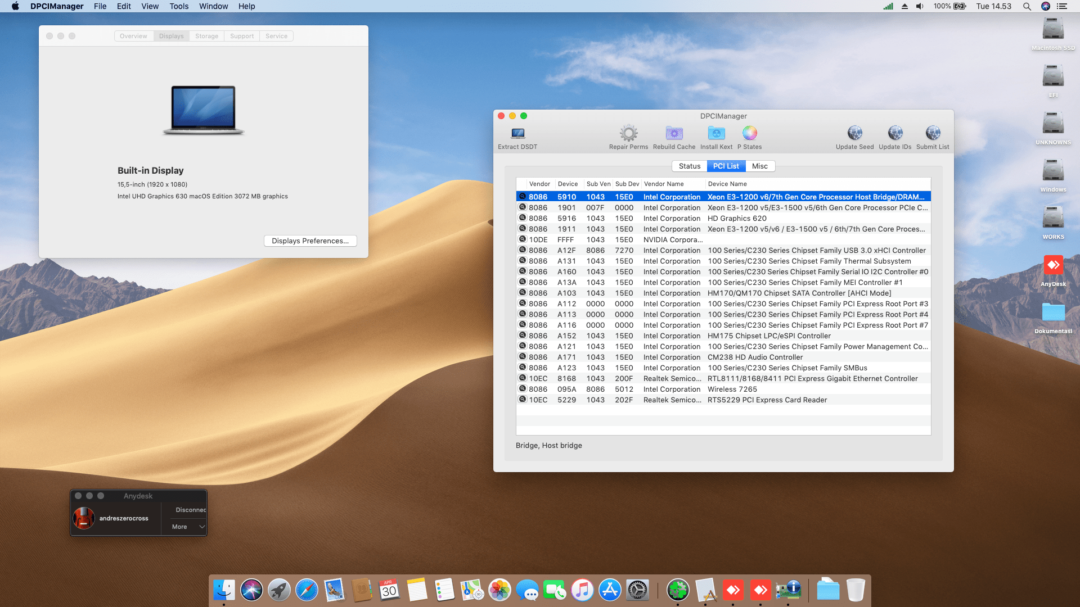Screen dimensions: 1080x607
Task: Switch to the Status tab
Action: [690, 166]
